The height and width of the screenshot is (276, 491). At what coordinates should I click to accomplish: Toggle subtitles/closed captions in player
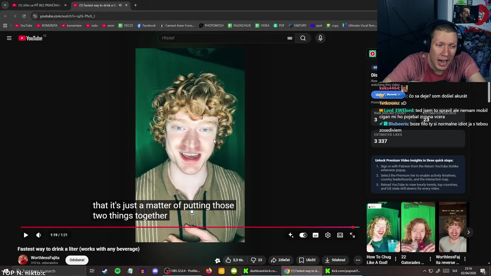(315, 235)
